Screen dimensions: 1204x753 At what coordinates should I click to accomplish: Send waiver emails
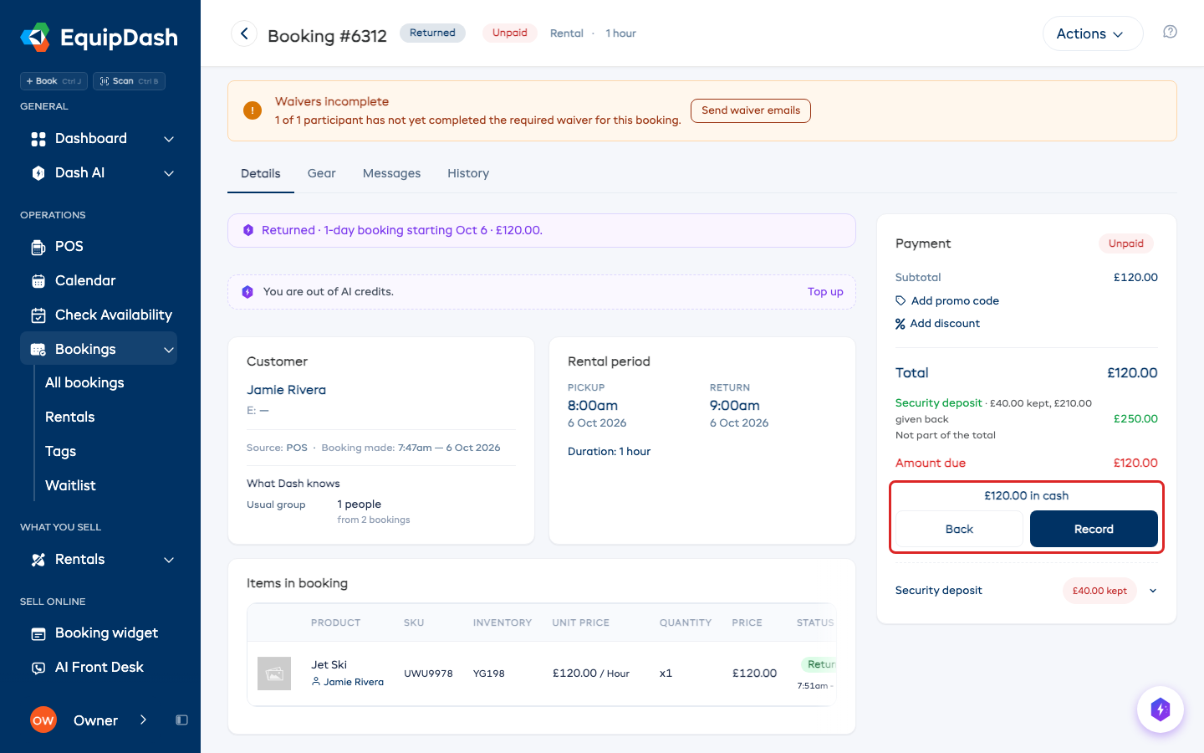click(x=751, y=110)
